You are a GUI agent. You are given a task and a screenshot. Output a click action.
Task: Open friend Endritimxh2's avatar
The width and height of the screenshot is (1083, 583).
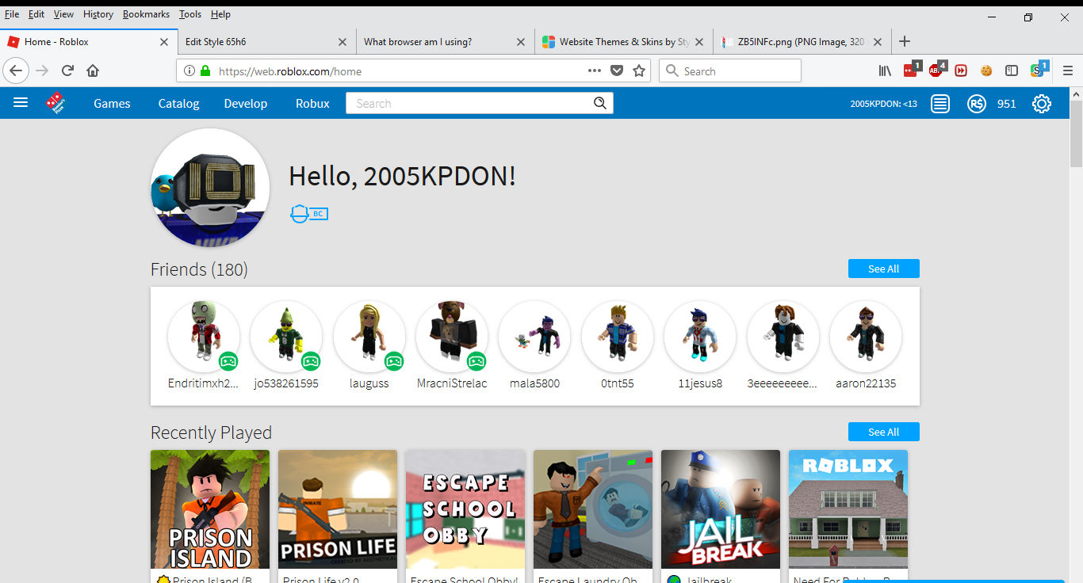click(x=204, y=336)
